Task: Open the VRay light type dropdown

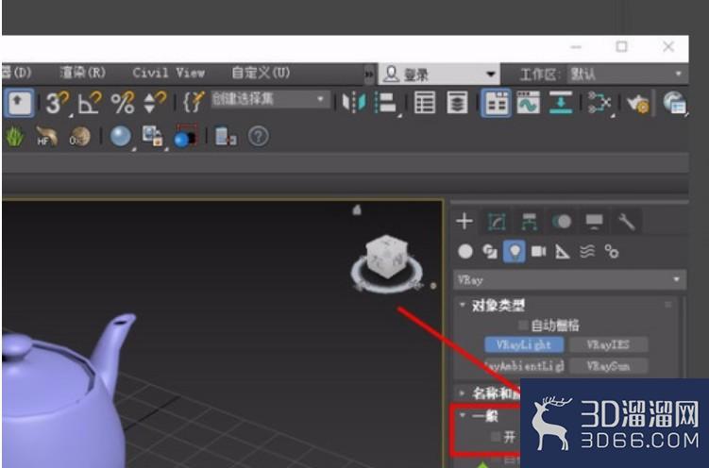Action: coord(569,280)
